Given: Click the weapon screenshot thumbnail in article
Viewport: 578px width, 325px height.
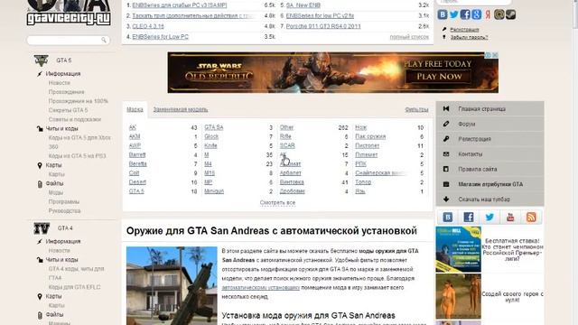Looking at the screenshot, I should click(x=172, y=286).
